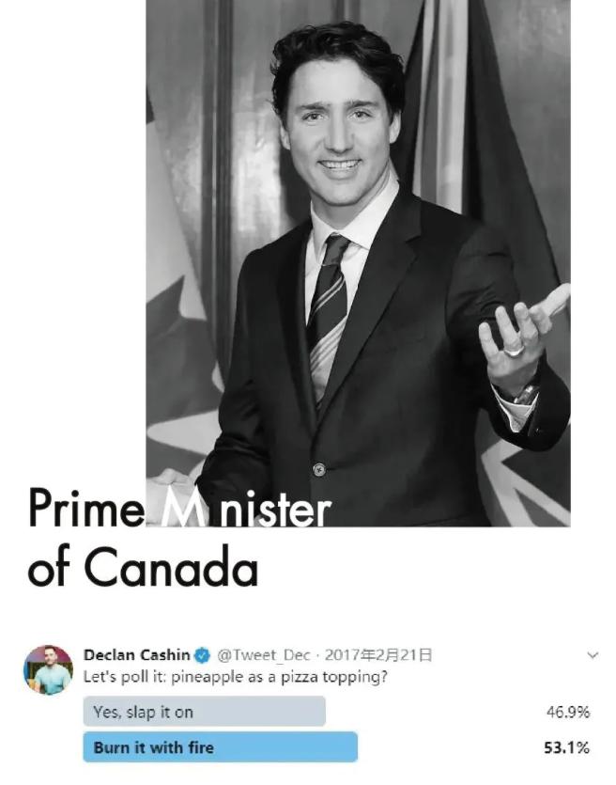
Task: Click the wristwatch under the shirt cuff
Action: pyautogui.click(x=525, y=393)
